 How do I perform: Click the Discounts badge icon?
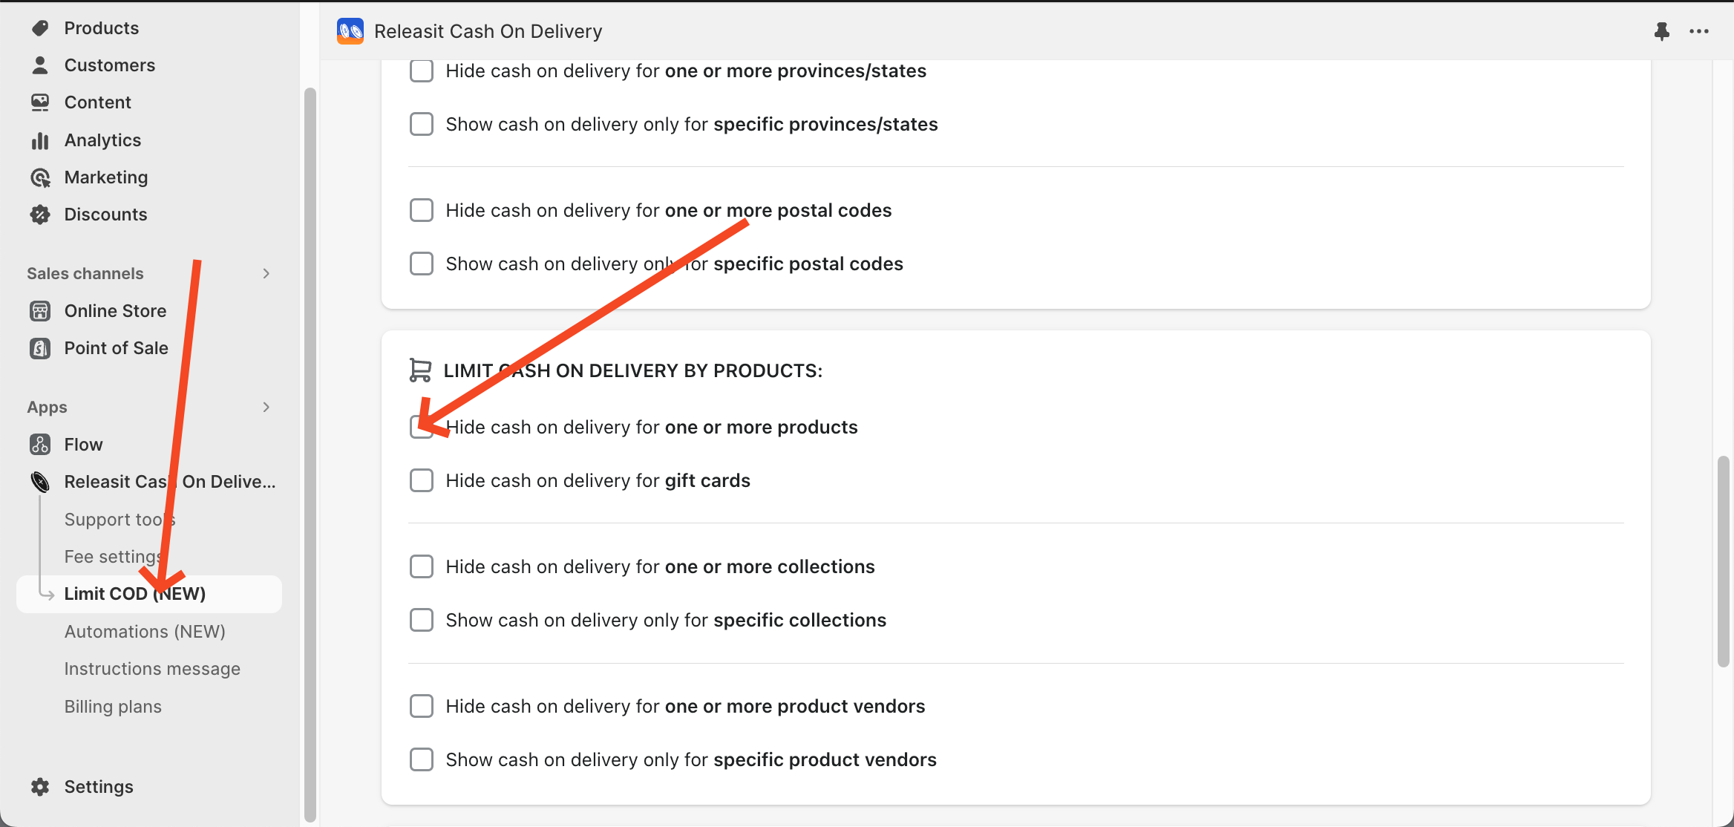pyautogui.click(x=40, y=215)
